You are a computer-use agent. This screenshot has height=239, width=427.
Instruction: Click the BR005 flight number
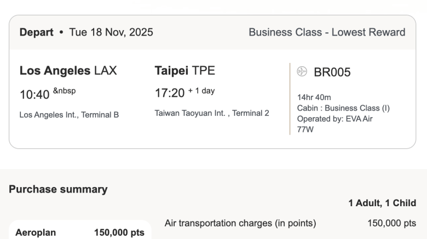coord(332,72)
